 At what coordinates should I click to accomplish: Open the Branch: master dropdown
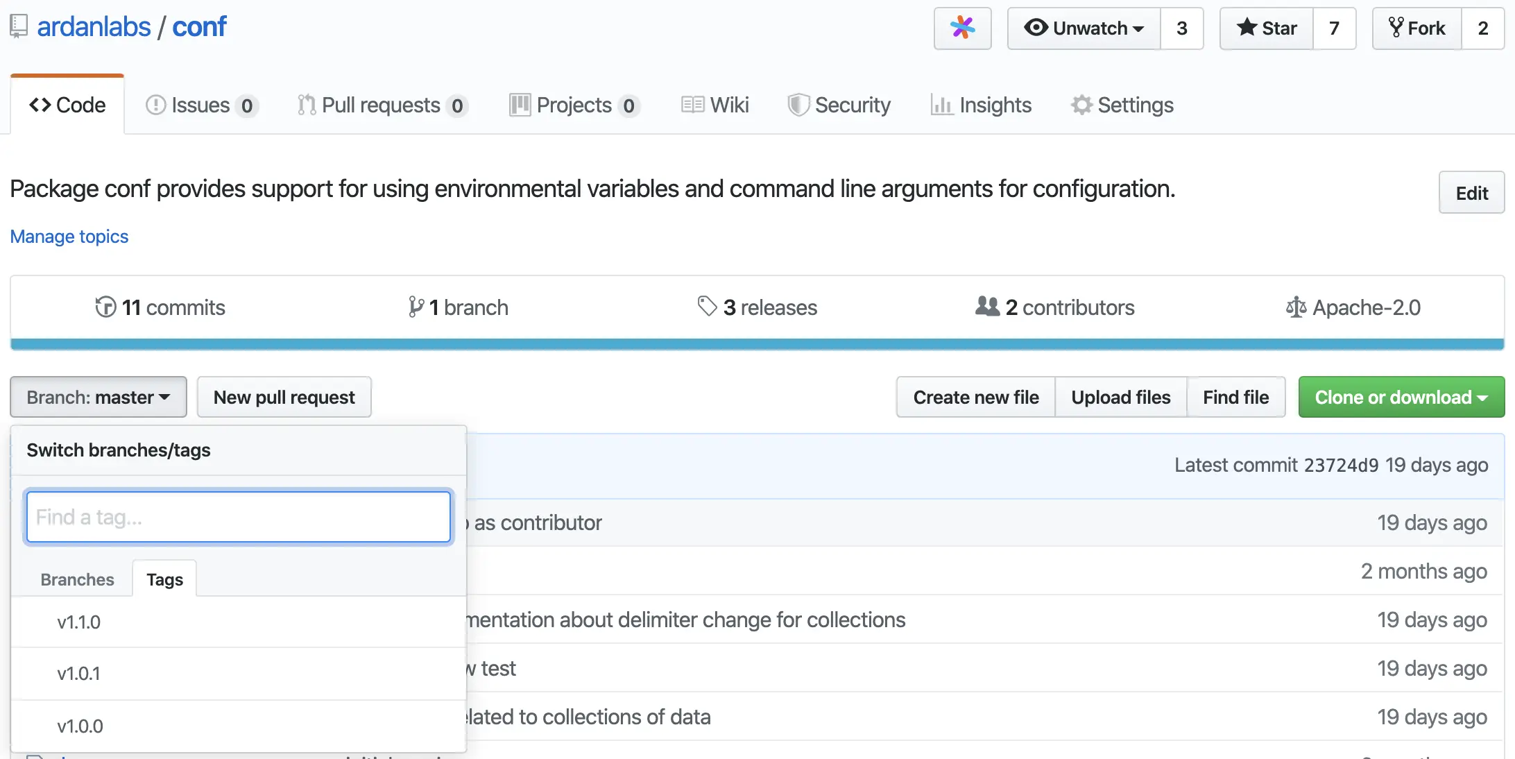click(99, 397)
